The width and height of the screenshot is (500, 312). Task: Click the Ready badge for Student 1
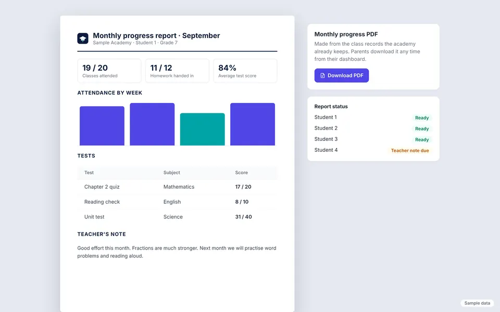pyautogui.click(x=422, y=118)
